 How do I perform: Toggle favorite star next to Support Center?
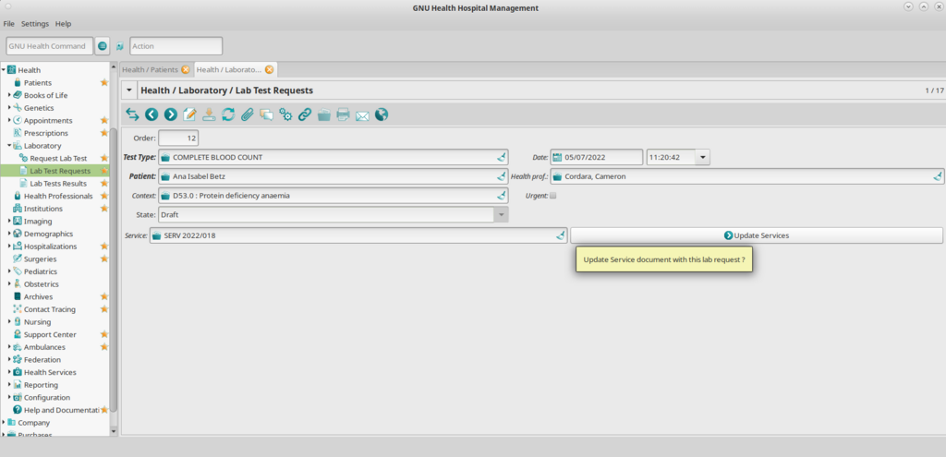(x=104, y=334)
